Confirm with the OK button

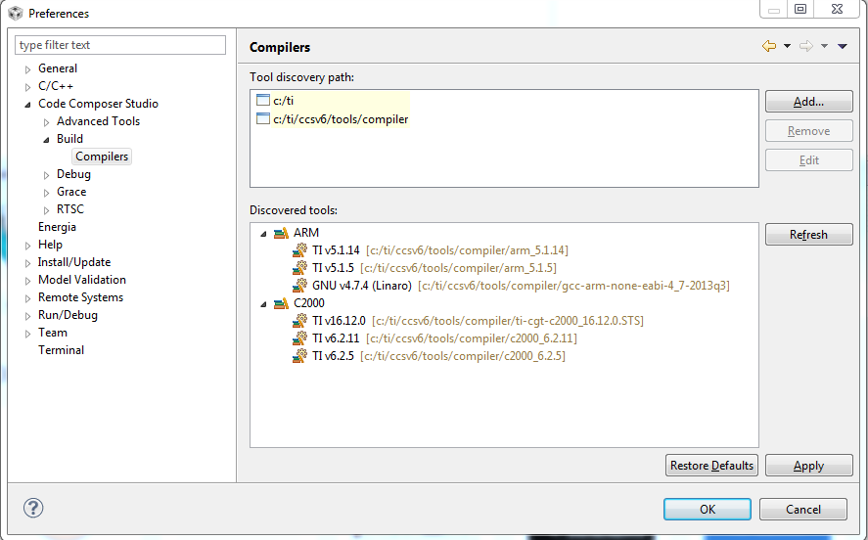(708, 509)
